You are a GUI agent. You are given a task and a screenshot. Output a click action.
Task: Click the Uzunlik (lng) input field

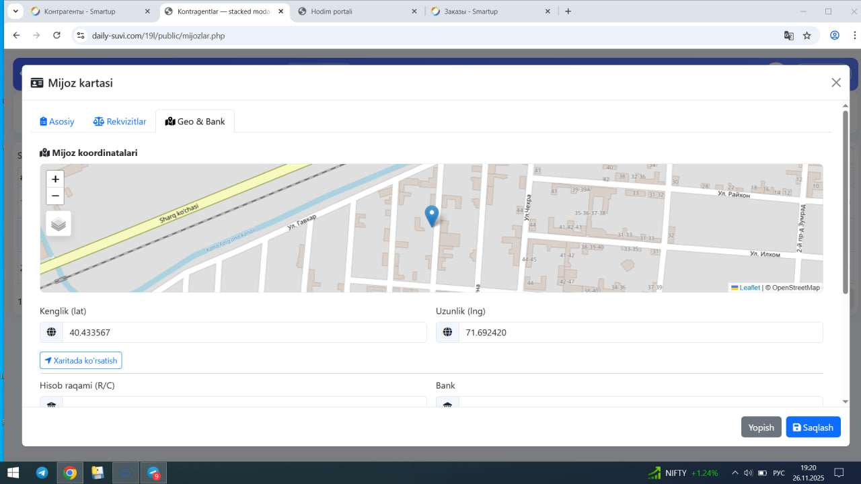(x=640, y=332)
